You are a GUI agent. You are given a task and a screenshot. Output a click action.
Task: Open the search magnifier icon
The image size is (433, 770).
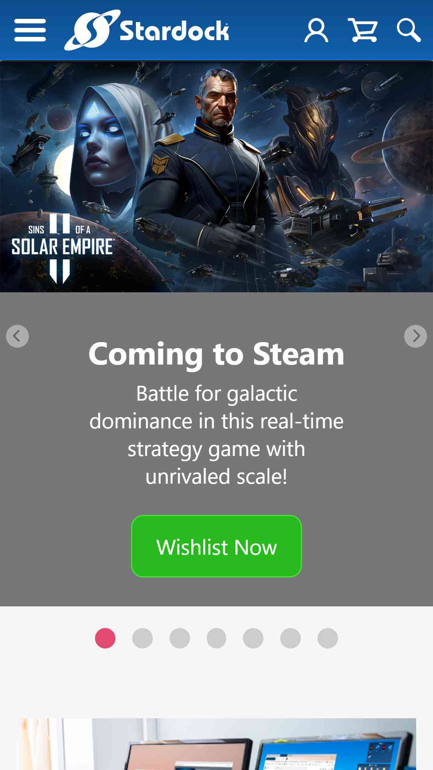pos(409,30)
